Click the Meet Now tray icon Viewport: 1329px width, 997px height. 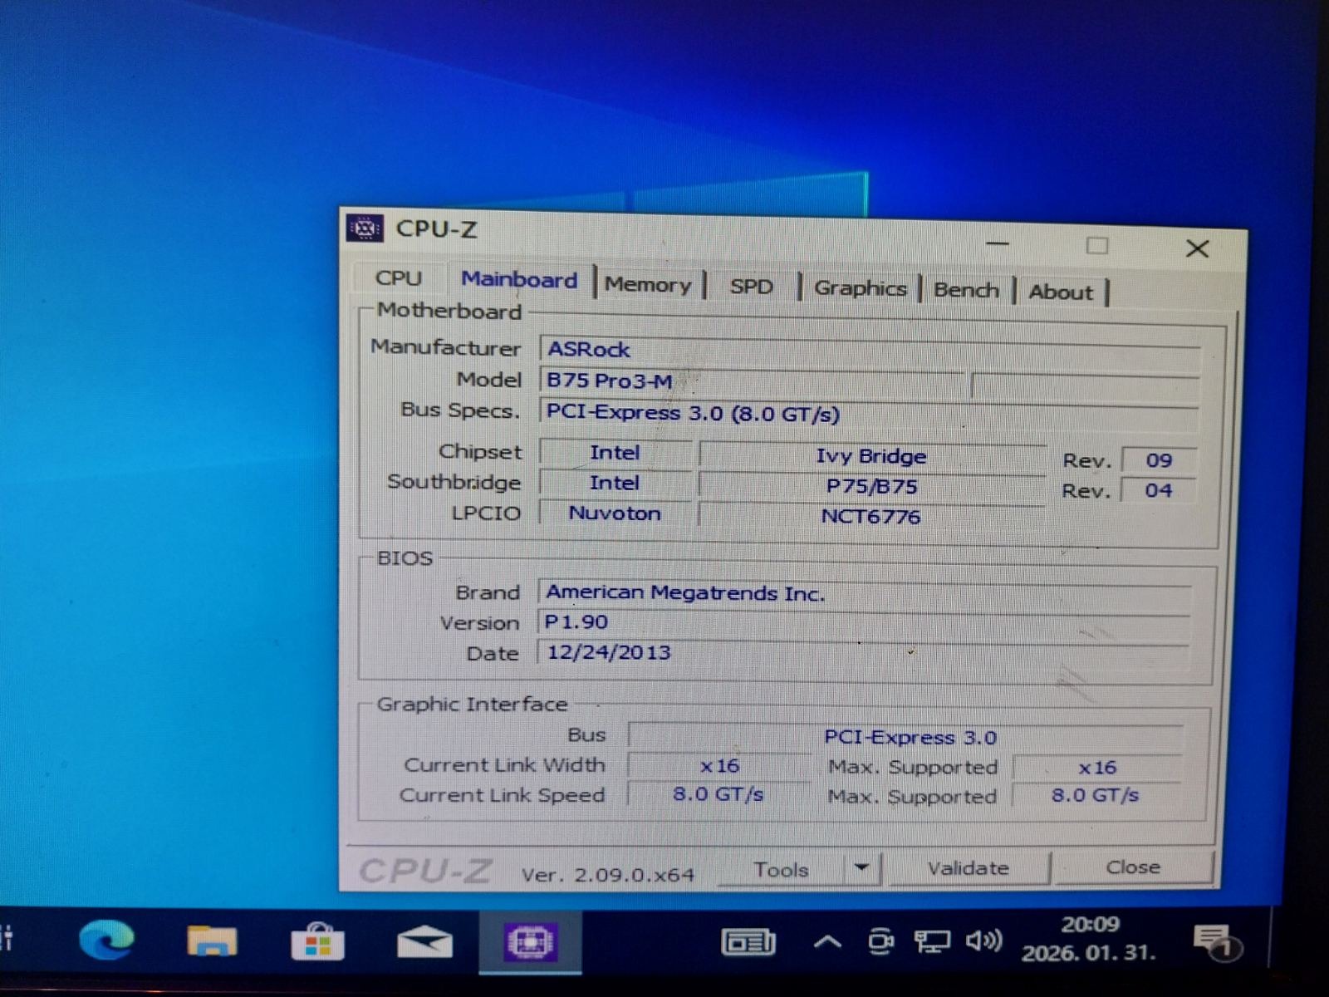[x=880, y=941]
